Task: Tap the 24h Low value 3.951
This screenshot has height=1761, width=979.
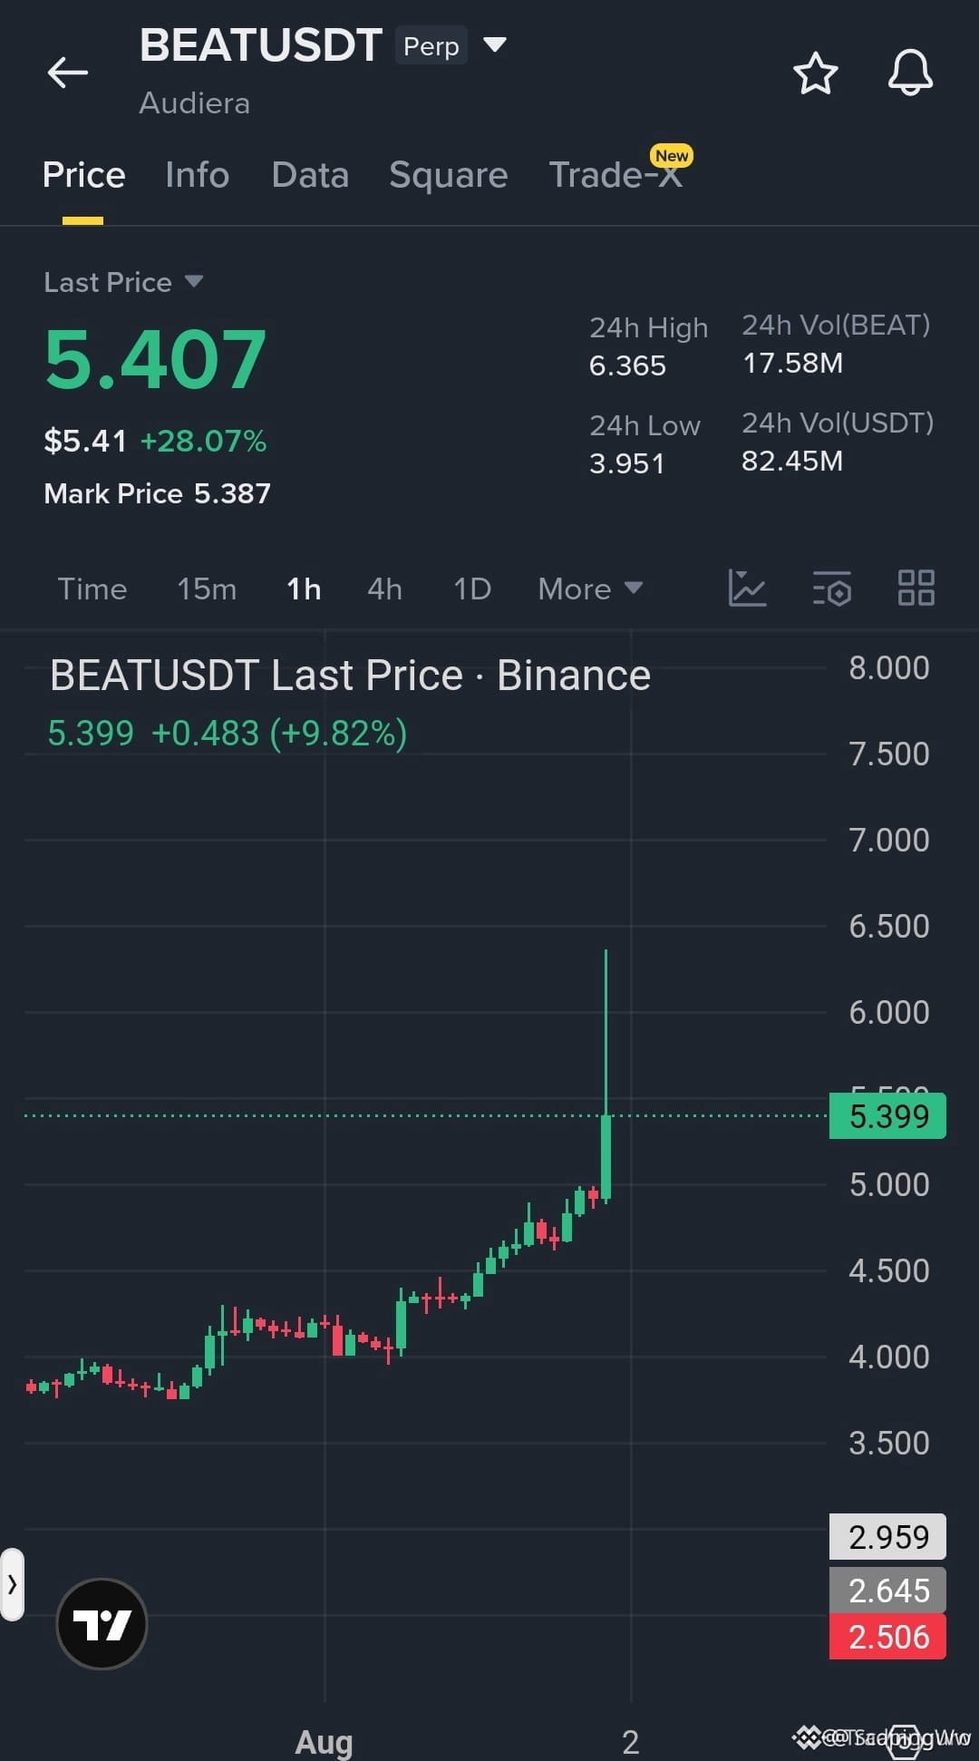Action: coord(626,463)
